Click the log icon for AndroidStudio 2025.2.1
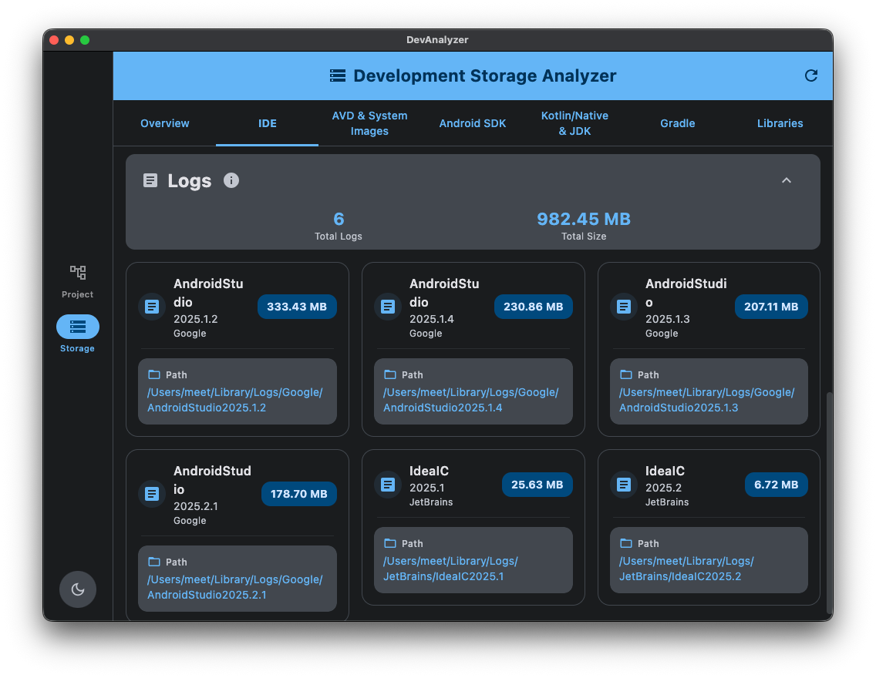The height and width of the screenshot is (678, 876). click(x=152, y=494)
